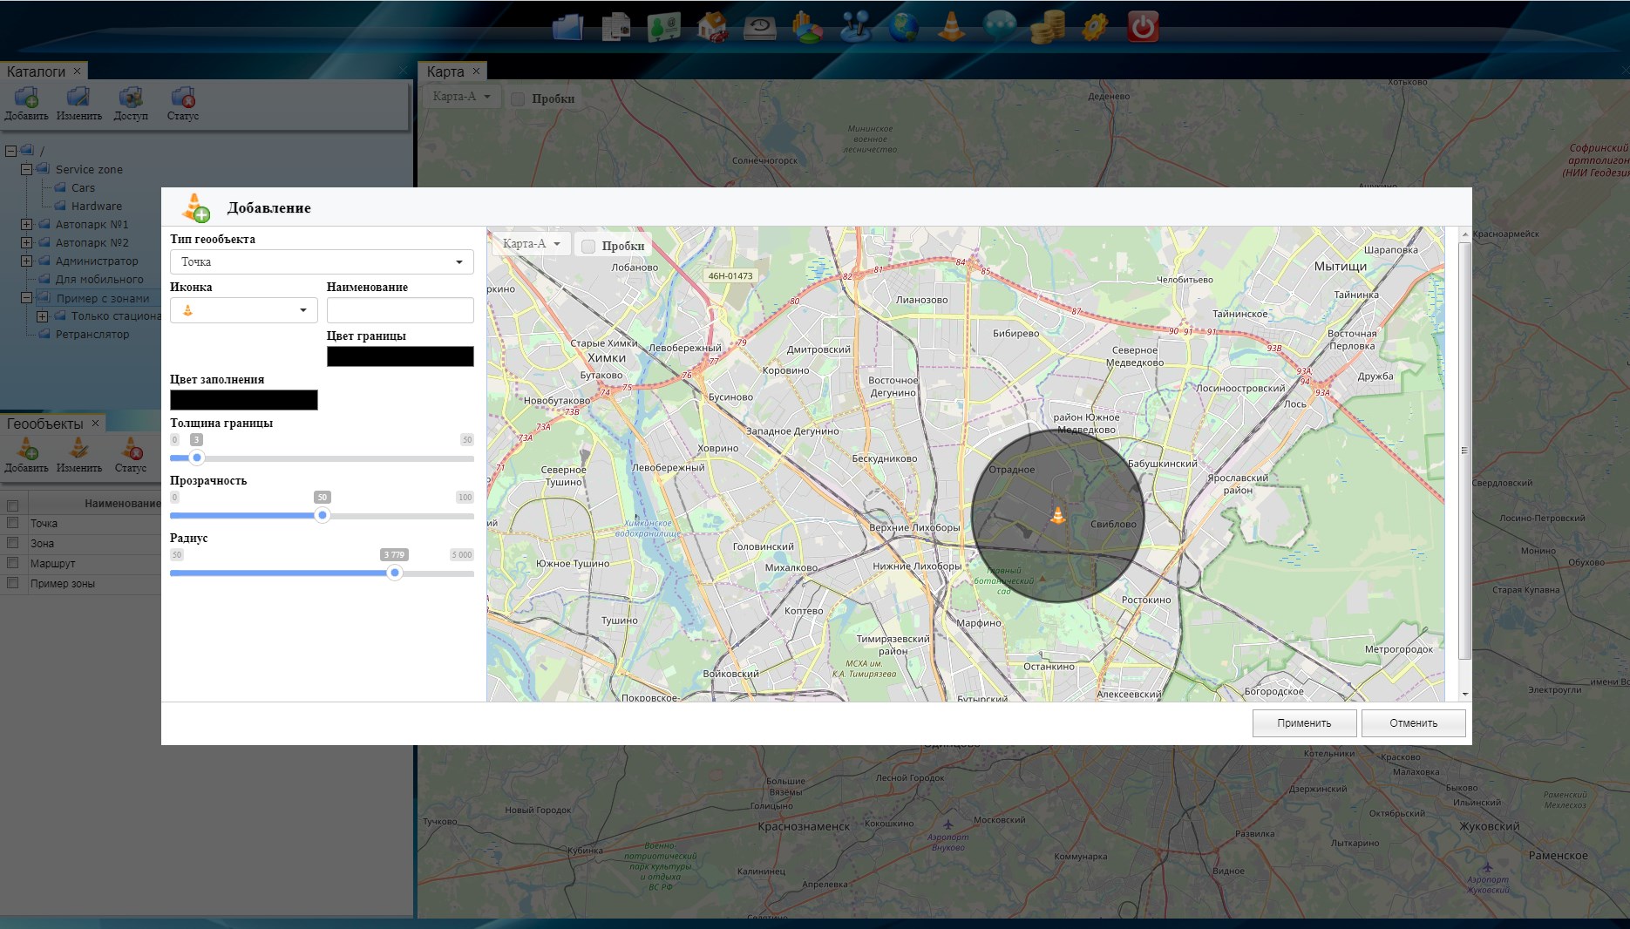The height and width of the screenshot is (929, 1630).
Task: Click the house with car icon
Action: 712,27
